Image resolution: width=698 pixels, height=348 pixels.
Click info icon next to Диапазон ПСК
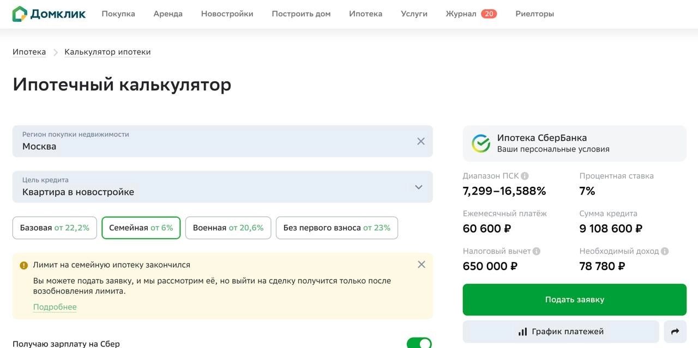(525, 176)
